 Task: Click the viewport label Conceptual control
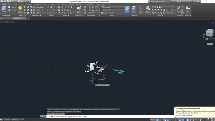coord(10,22)
